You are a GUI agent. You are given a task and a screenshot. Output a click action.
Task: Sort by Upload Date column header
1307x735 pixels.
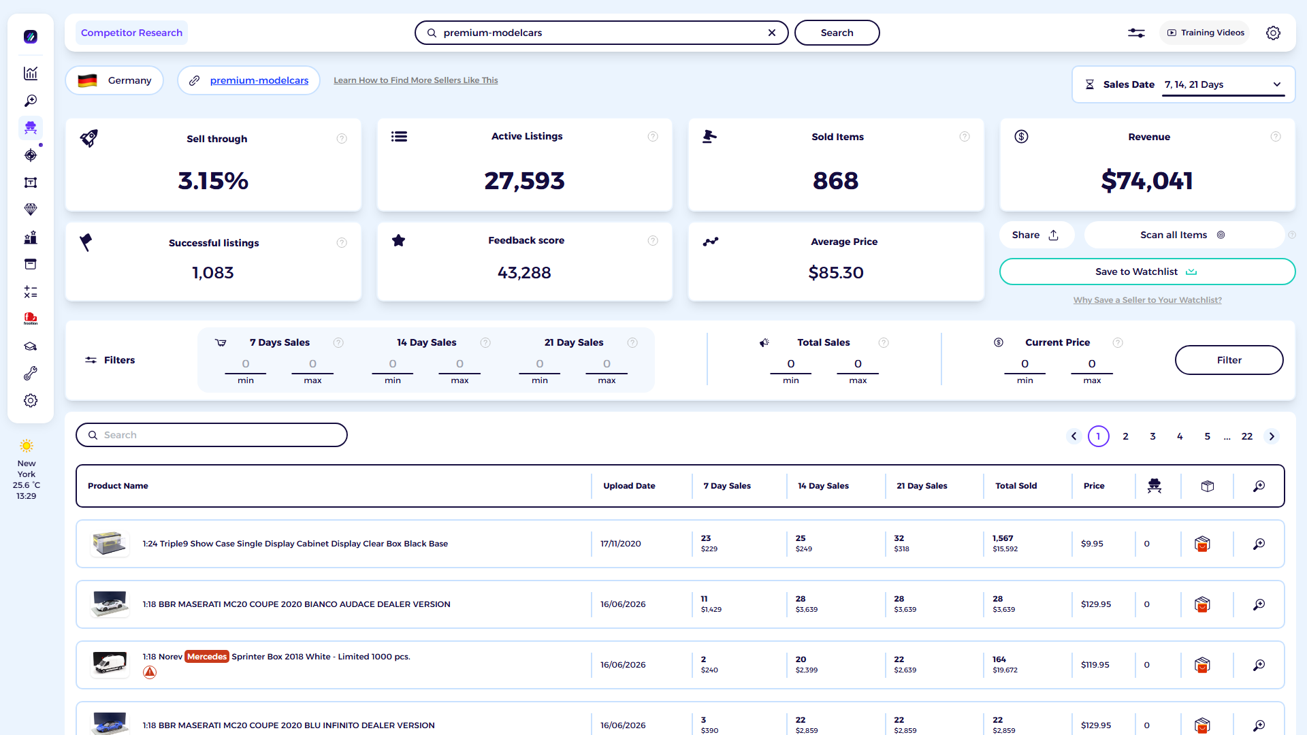(x=629, y=486)
